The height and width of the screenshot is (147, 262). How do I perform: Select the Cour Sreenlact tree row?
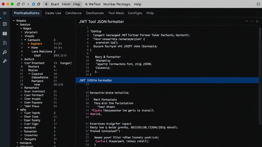35,63
